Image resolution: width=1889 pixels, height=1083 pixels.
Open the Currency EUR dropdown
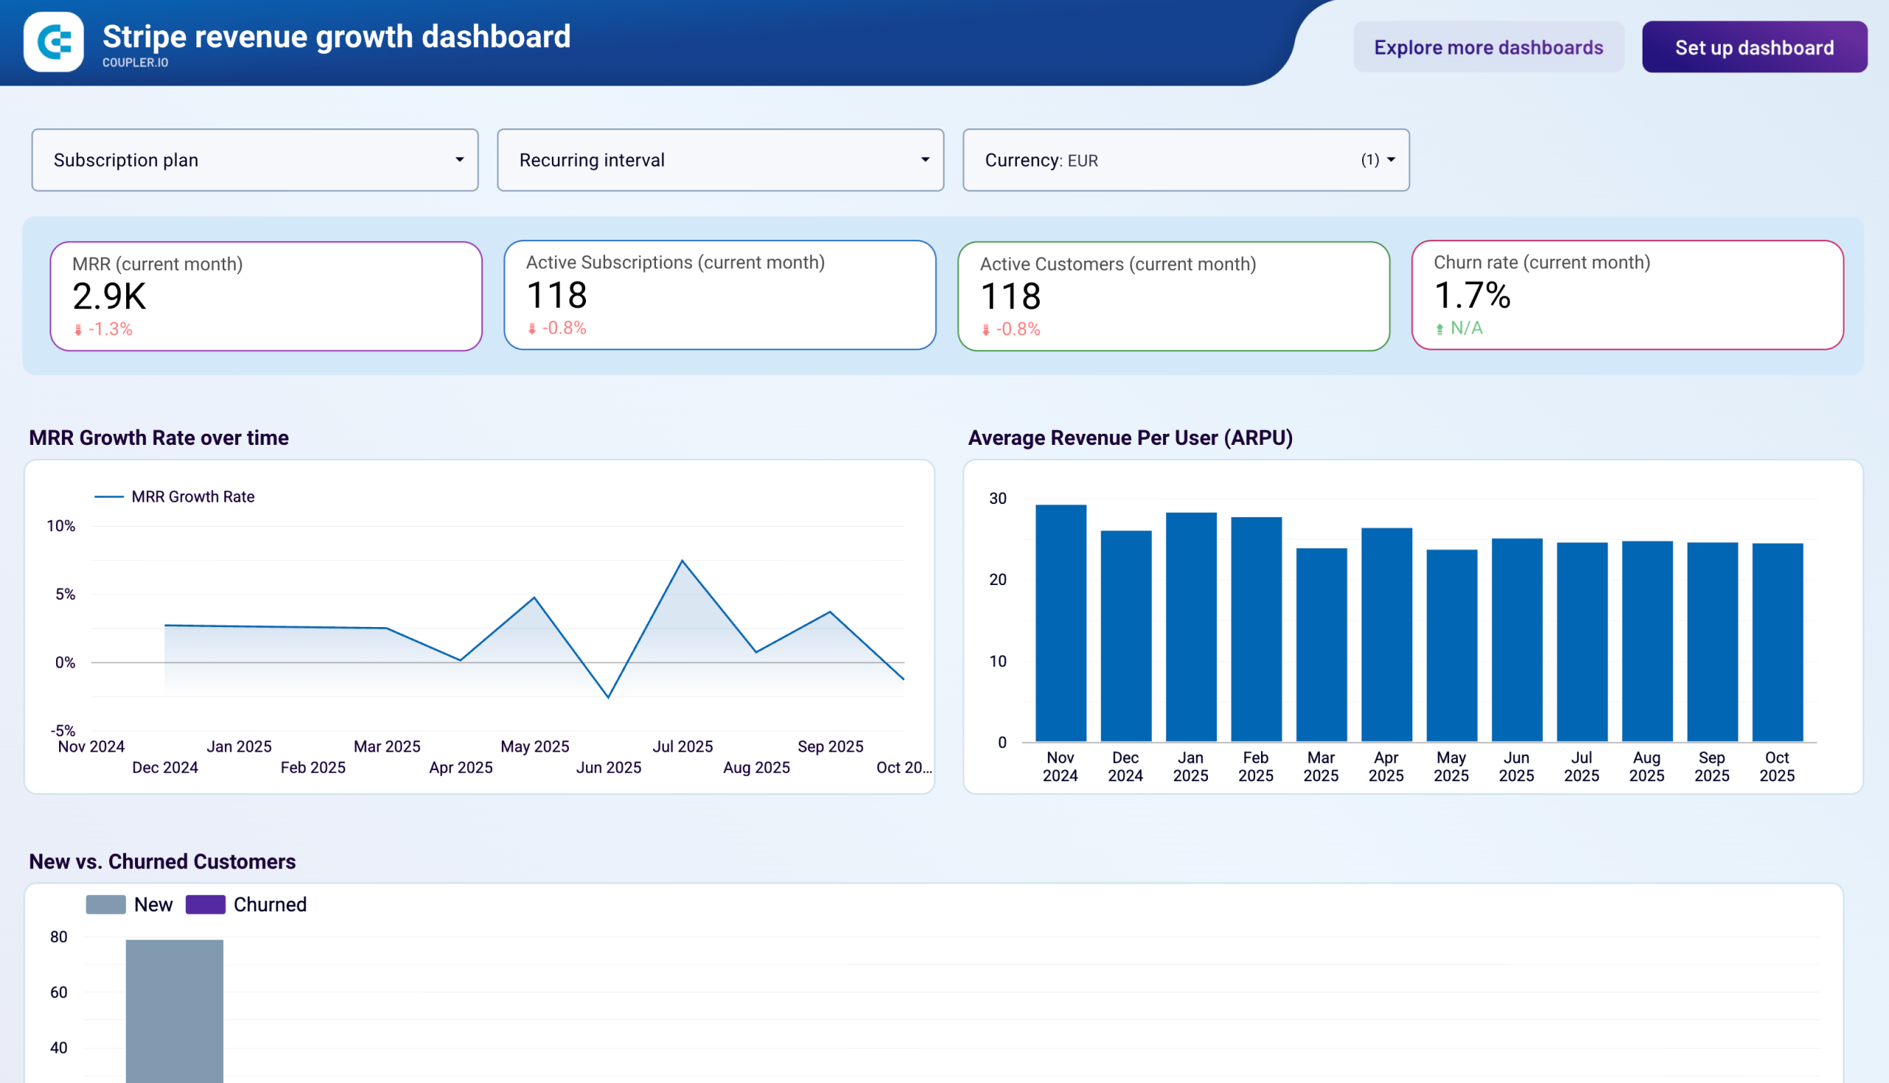[x=1185, y=160]
